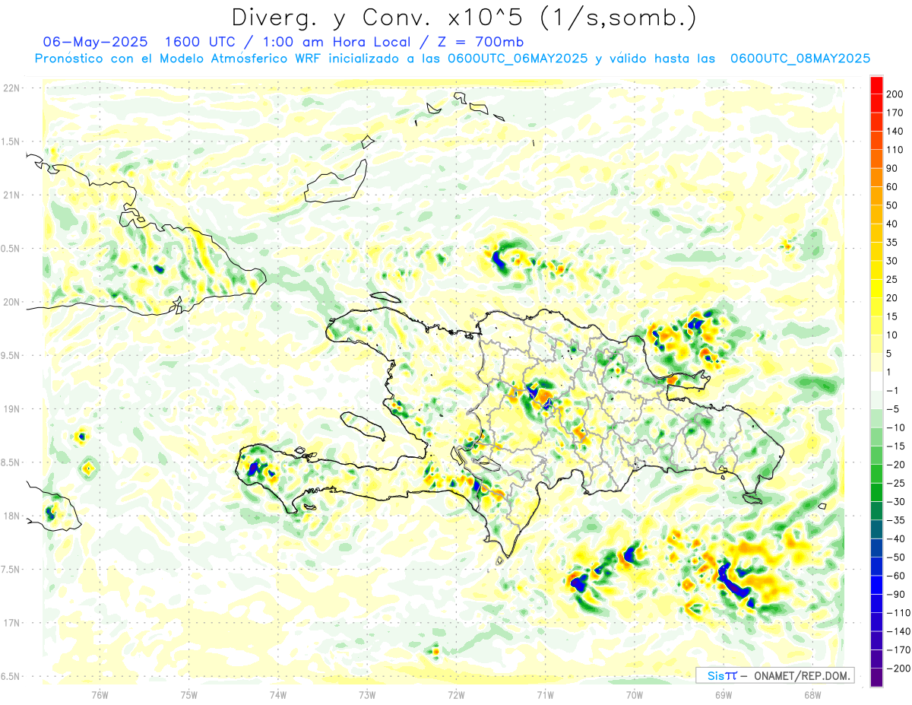This screenshot has height=705, width=912.
Task: Click the colorbar value '-90'
Action: click(895, 595)
